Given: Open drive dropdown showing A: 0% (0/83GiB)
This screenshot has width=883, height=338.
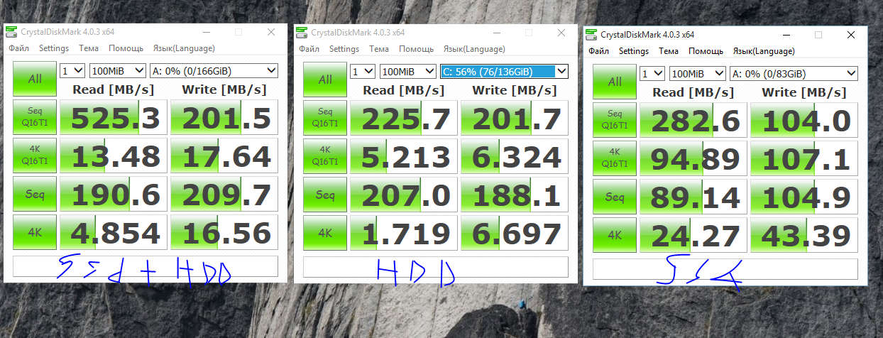Looking at the screenshot, I should pyautogui.click(x=794, y=73).
